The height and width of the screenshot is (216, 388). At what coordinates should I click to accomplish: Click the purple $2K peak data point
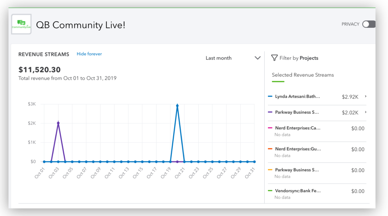point(58,123)
